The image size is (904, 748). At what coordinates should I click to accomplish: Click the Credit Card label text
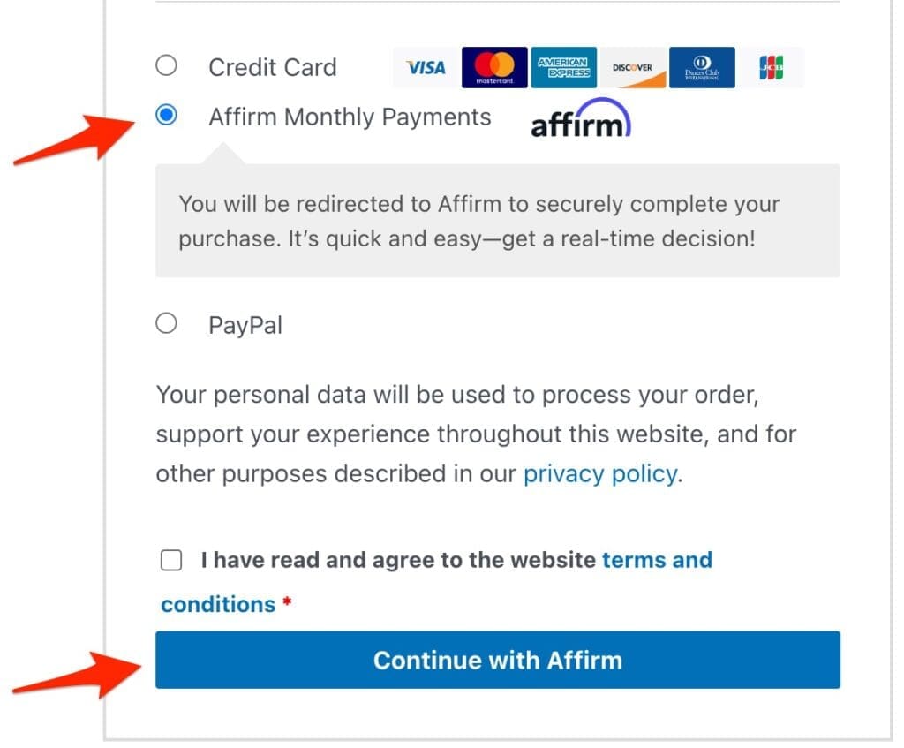[273, 67]
